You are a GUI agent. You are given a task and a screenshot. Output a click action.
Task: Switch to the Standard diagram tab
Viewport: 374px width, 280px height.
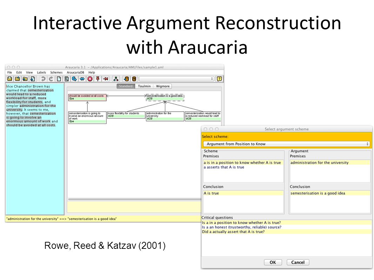coord(126,86)
